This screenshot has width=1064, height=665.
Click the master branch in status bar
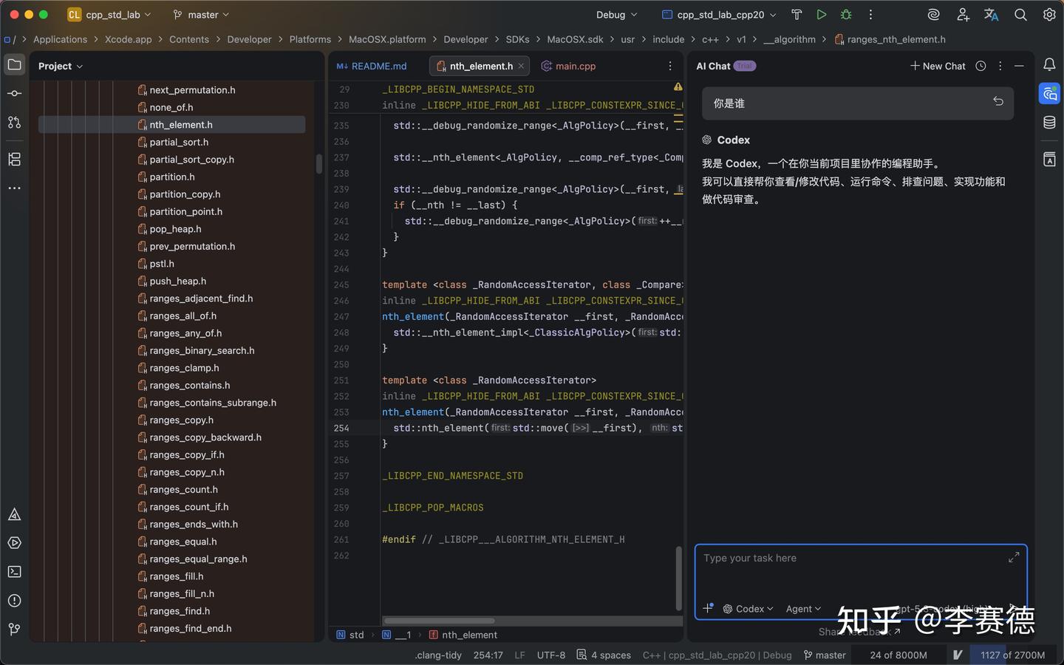coord(825,655)
